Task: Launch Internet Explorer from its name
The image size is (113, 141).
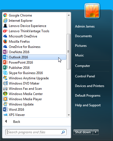Action: tap(21, 21)
